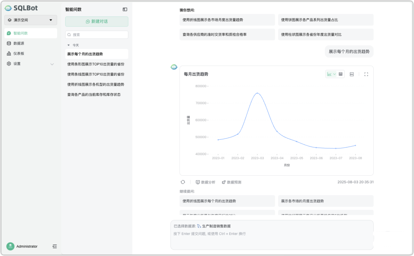Switch the chart to table view
Image resolution: width=414 pixels, height=256 pixels.
tap(340, 74)
